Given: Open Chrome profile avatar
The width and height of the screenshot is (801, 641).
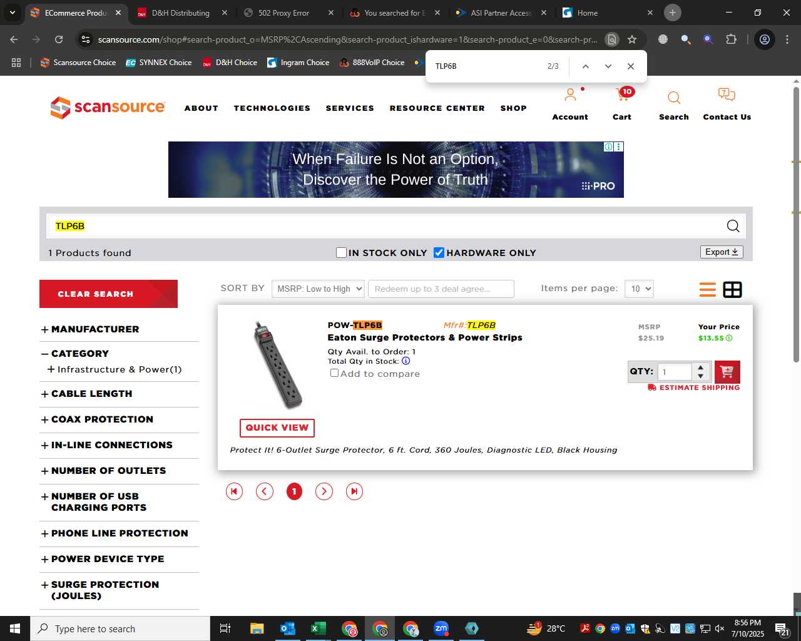Looking at the screenshot, I should [x=765, y=39].
